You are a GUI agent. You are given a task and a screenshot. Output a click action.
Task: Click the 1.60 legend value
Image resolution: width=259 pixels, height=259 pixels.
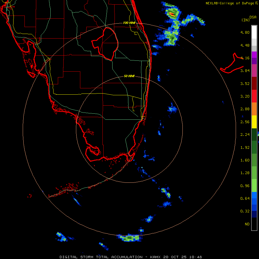[245, 160]
